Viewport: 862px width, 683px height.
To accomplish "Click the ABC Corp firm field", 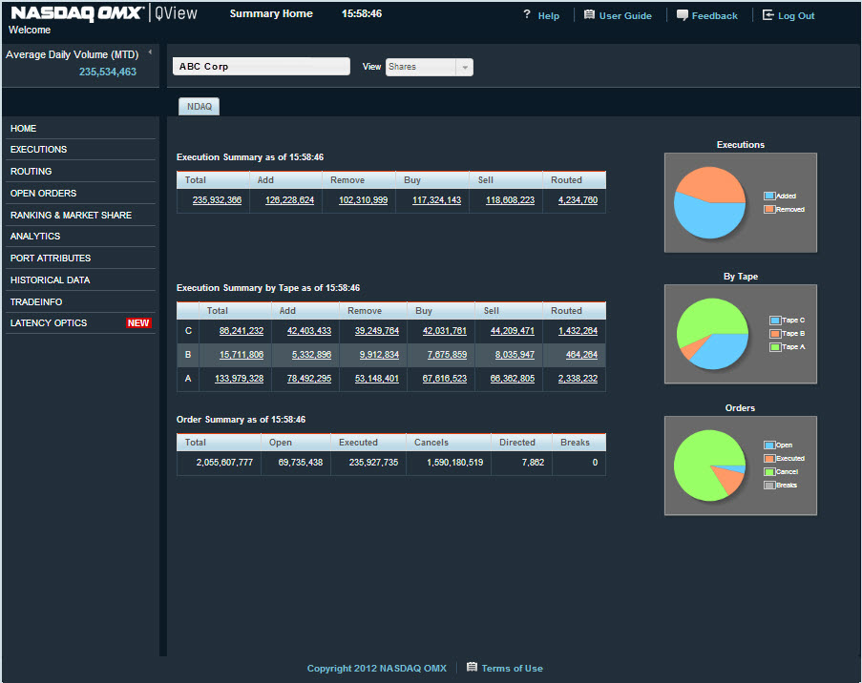I will pyautogui.click(x=262, y=67).
